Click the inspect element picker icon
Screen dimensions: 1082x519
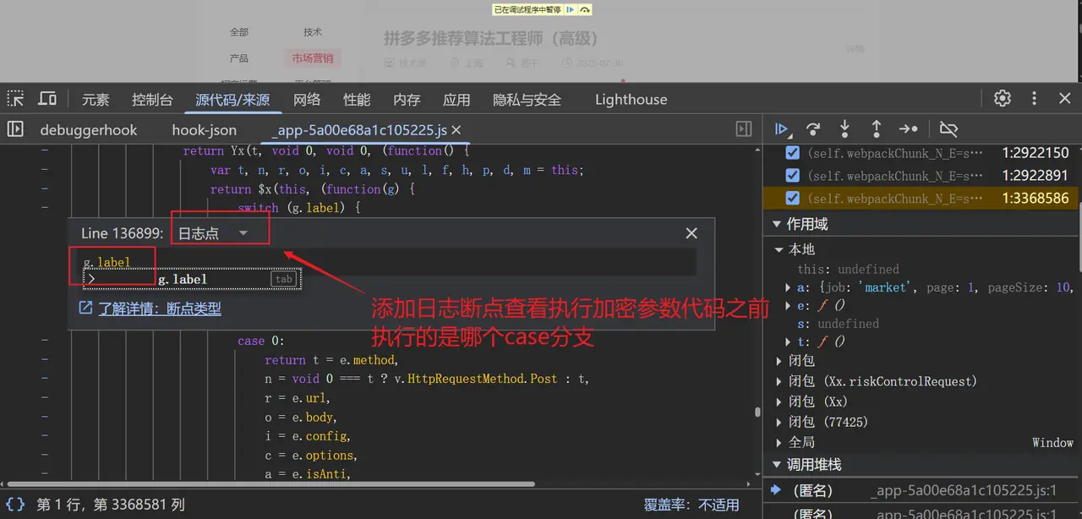[15, 99]
